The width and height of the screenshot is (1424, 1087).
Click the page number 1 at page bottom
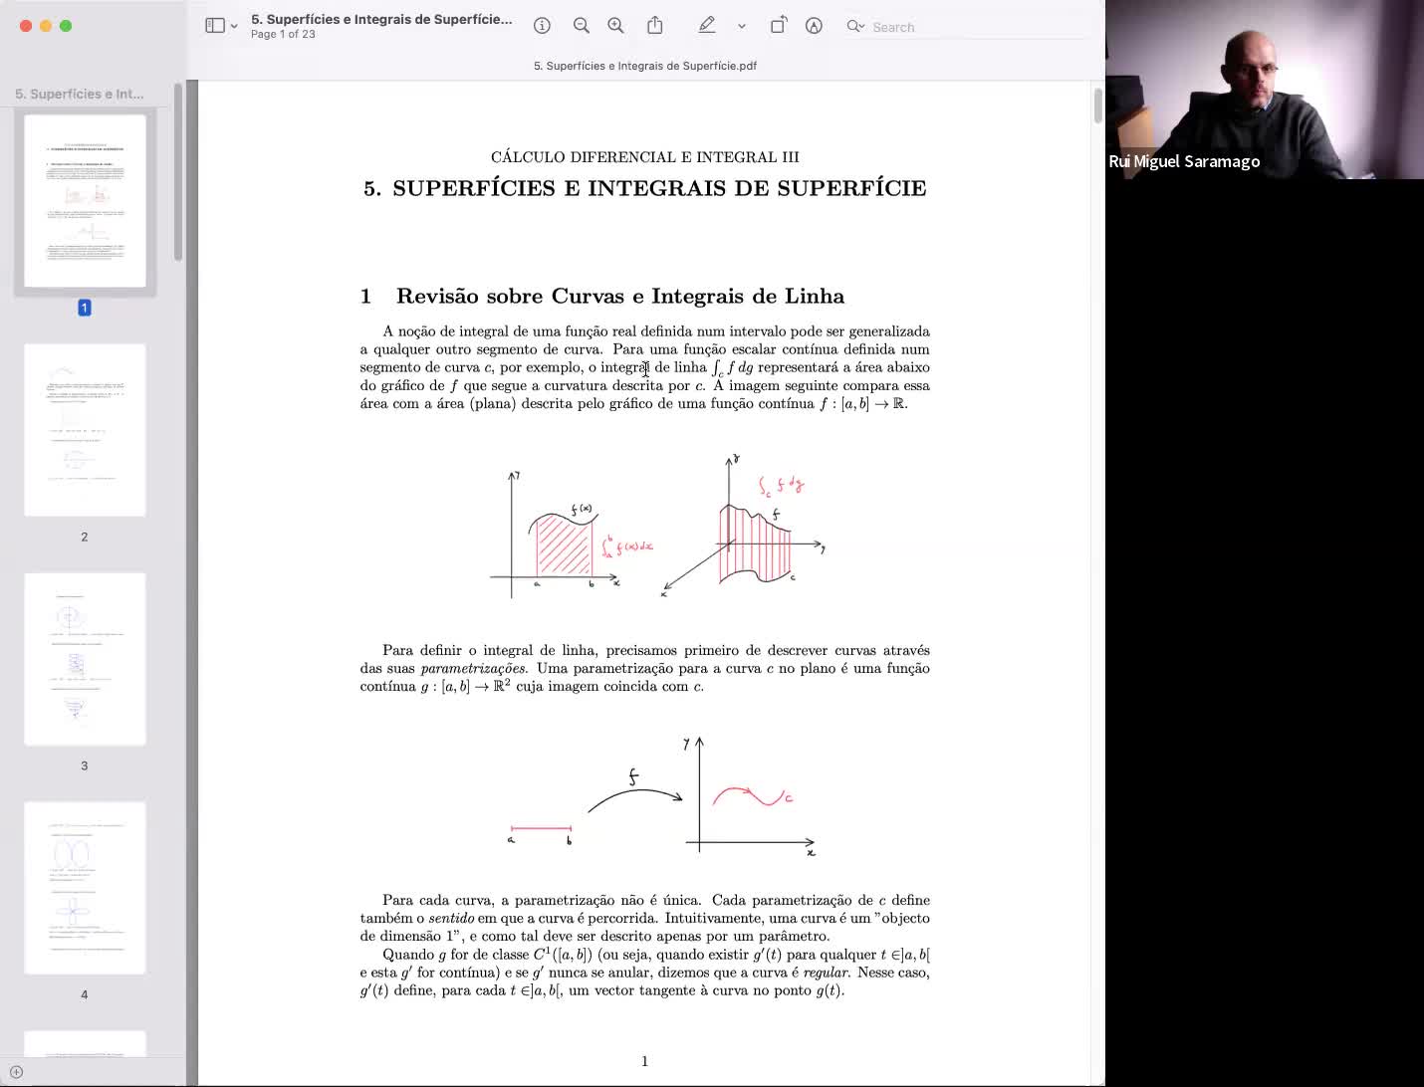click(x=644, y=1061)
